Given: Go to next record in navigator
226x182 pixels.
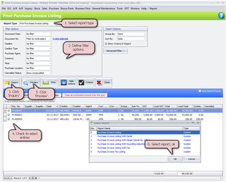Looking at the screenshot, I should tap(30, 178).
